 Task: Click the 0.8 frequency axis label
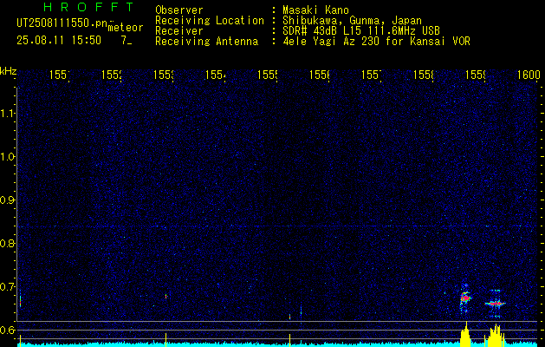tap(7, 243)
